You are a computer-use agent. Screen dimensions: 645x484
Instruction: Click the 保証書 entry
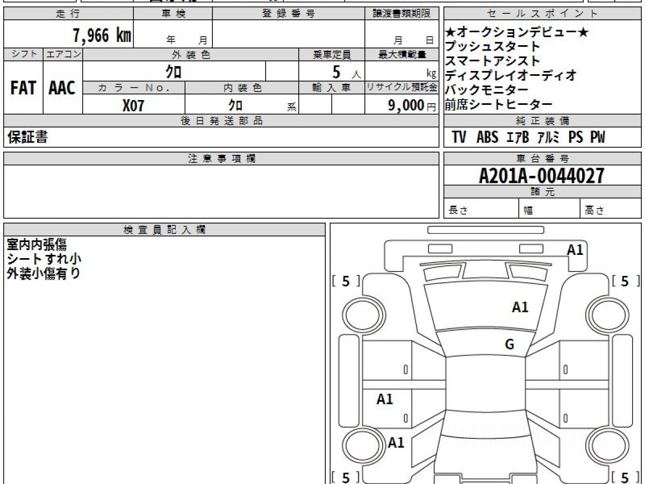tap(27, 138)
